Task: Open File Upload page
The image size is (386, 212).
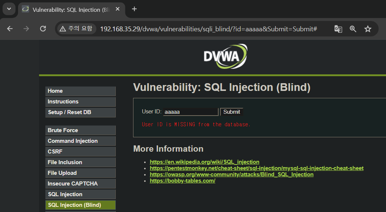Action: point(80,173)
